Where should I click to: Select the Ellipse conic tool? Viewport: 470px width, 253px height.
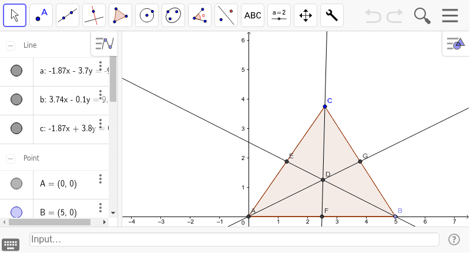(x=173, y=15)
